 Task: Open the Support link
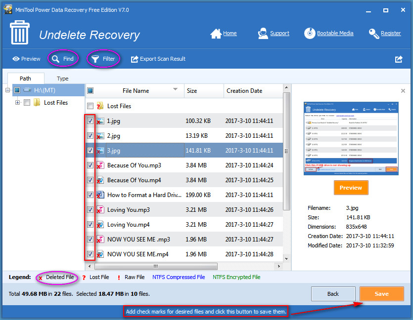point(279,34)
